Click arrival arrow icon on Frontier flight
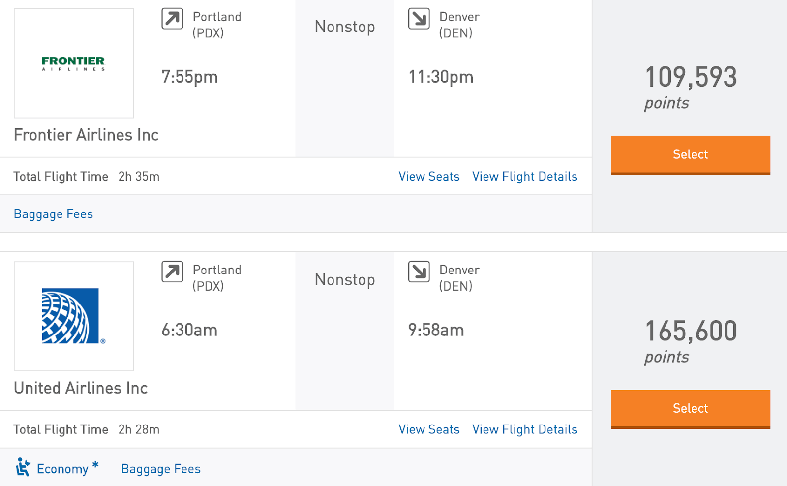 [x=419, y=19]
